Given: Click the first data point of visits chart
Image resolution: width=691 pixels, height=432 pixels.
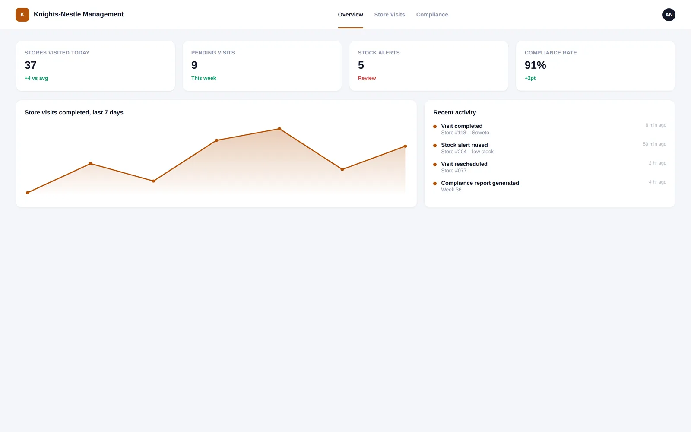Looking at the screenshot, I should pos(28,193).
